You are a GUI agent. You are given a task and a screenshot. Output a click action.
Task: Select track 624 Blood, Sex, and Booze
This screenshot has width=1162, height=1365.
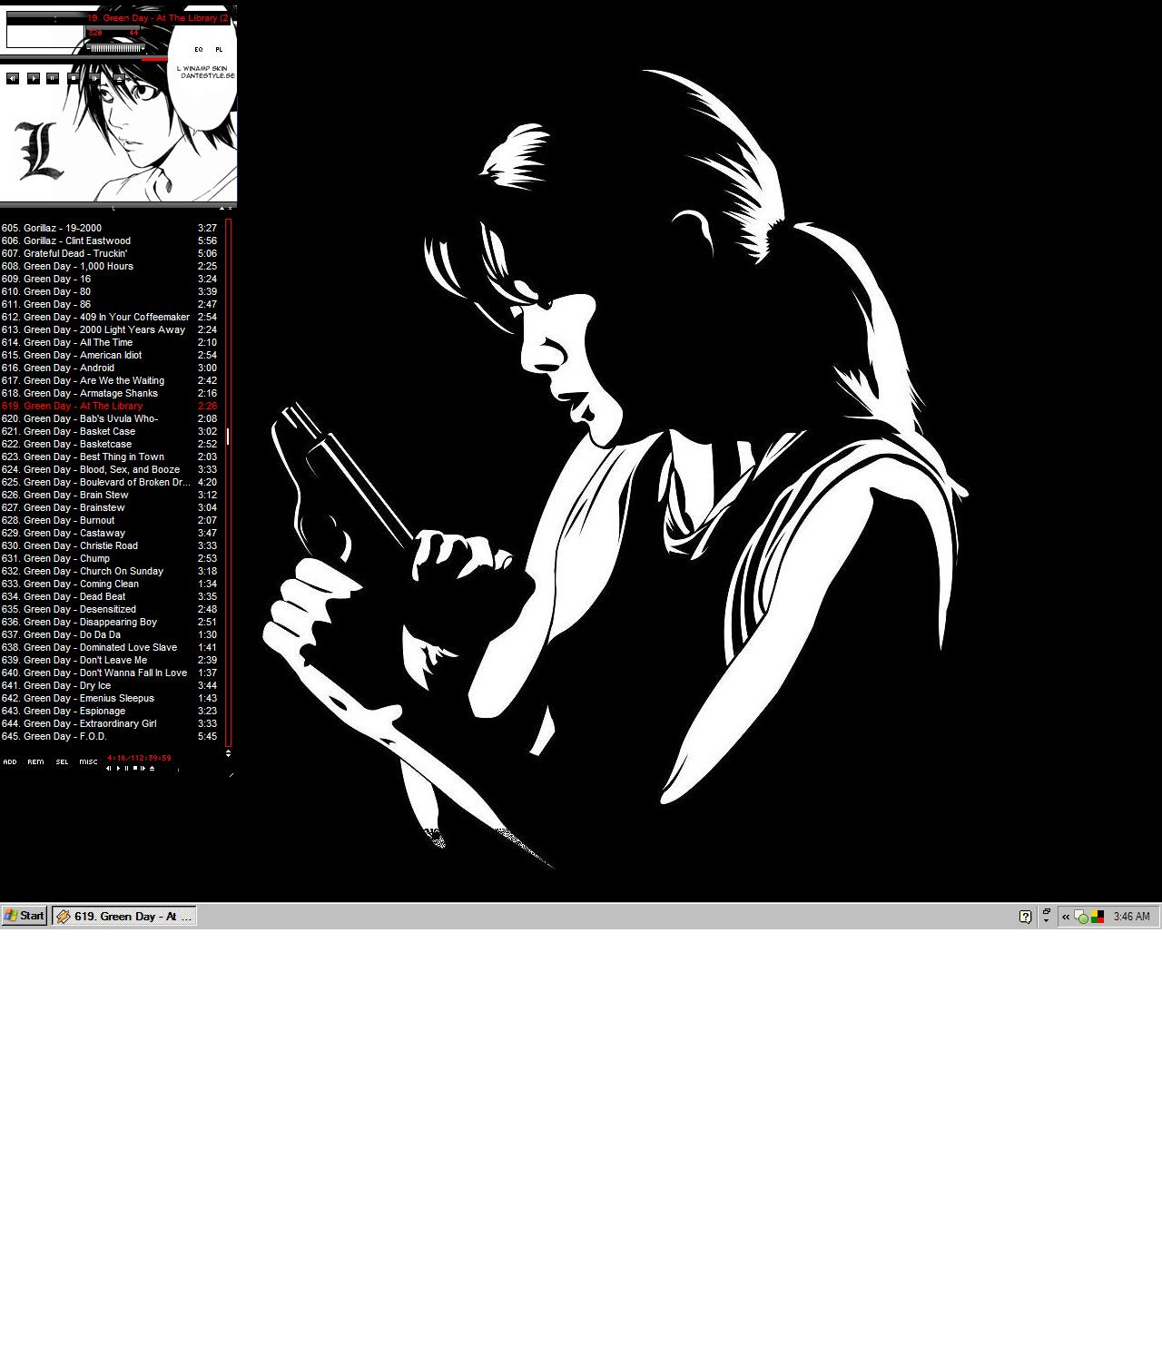click(x=109, y=470)
